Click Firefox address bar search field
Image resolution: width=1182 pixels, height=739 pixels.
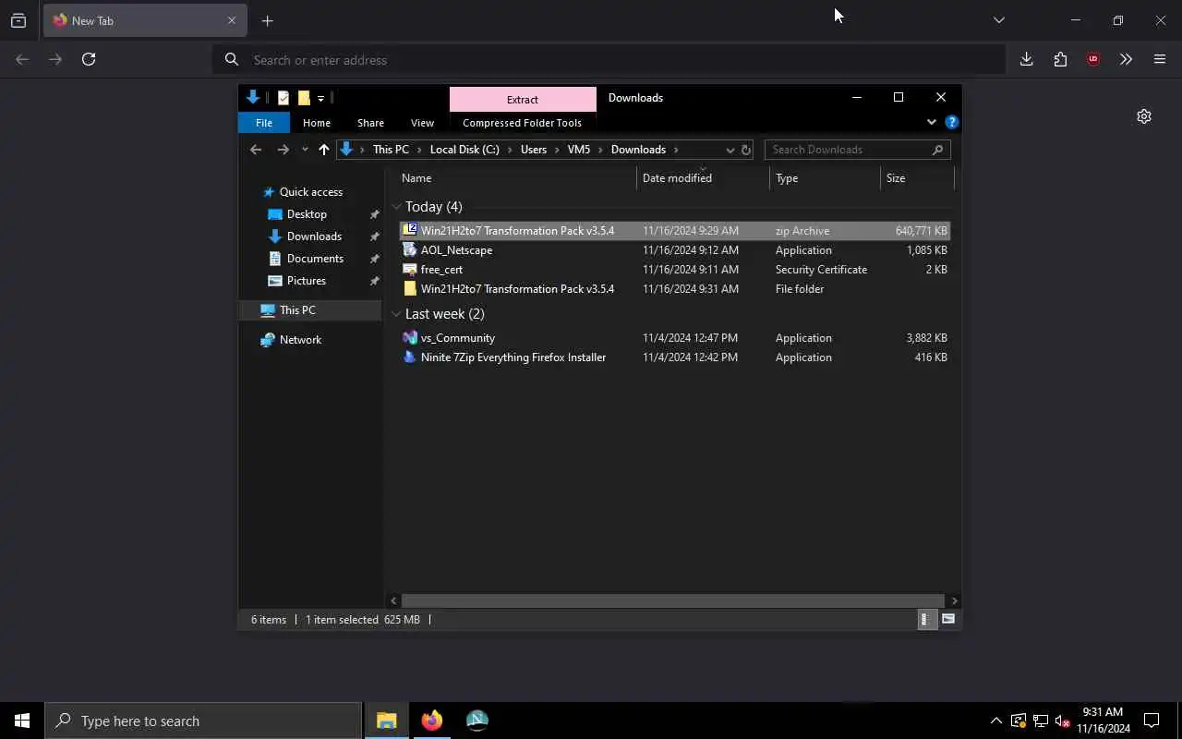pos(609,60)
